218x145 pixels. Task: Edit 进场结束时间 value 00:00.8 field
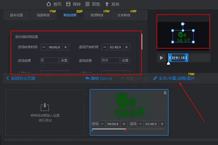tap(55, 47)
